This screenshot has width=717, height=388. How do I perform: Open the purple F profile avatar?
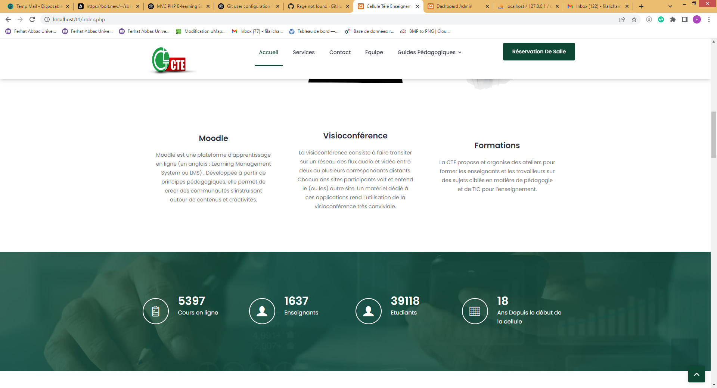click(697, 19)
